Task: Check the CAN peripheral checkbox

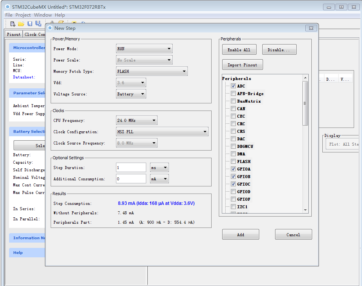Action: coord(233,109)
